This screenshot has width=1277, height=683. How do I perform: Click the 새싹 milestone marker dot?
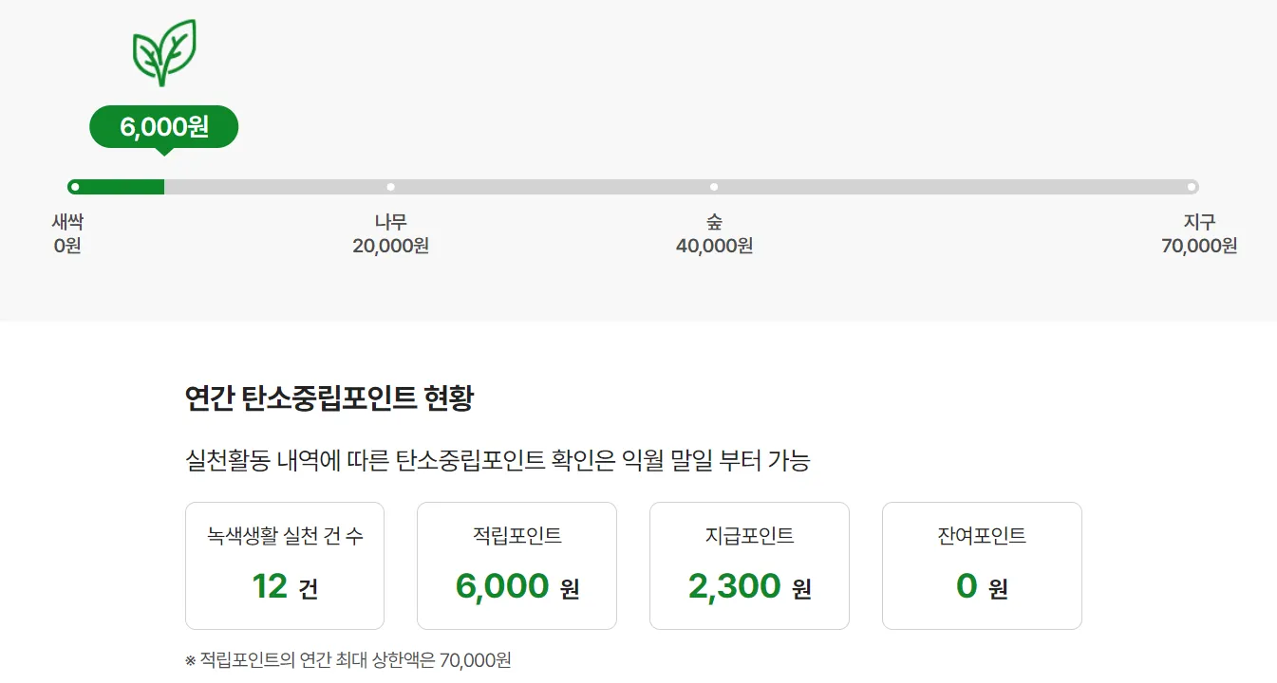[74, 187]
